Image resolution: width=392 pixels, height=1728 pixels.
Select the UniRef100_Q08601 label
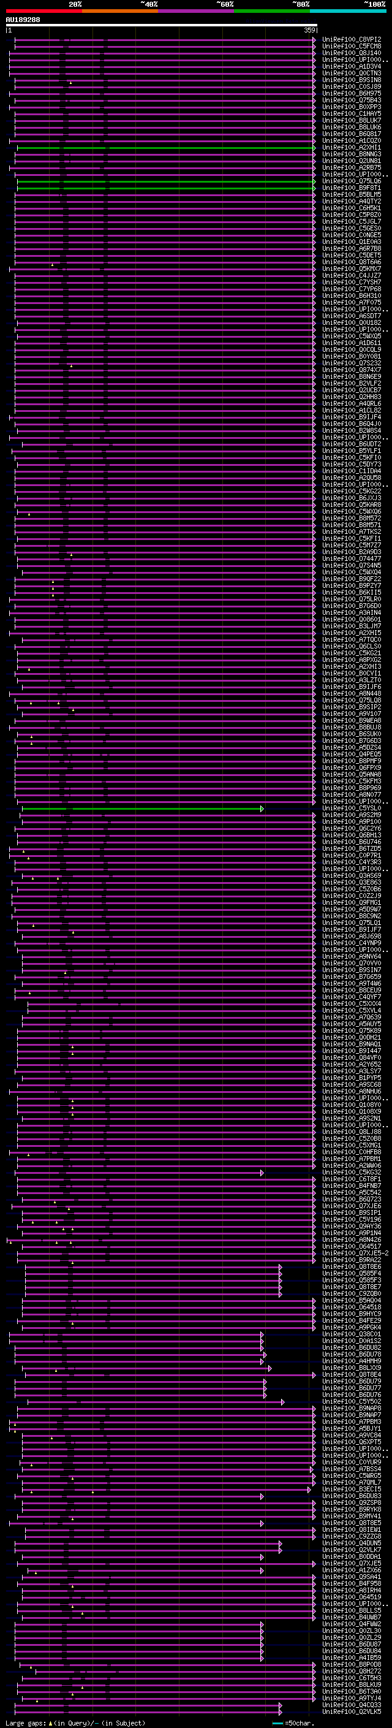coord(352,619)
